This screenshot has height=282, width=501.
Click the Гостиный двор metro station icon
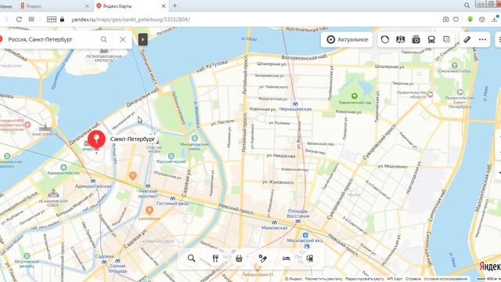pos(172,198)
